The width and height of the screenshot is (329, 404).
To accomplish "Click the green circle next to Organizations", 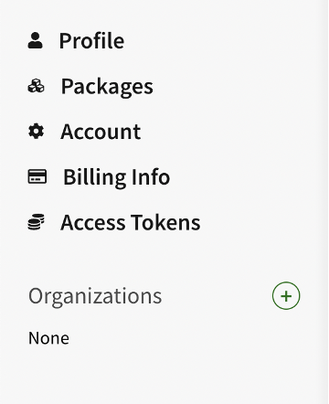I will (x=286, y=296).
